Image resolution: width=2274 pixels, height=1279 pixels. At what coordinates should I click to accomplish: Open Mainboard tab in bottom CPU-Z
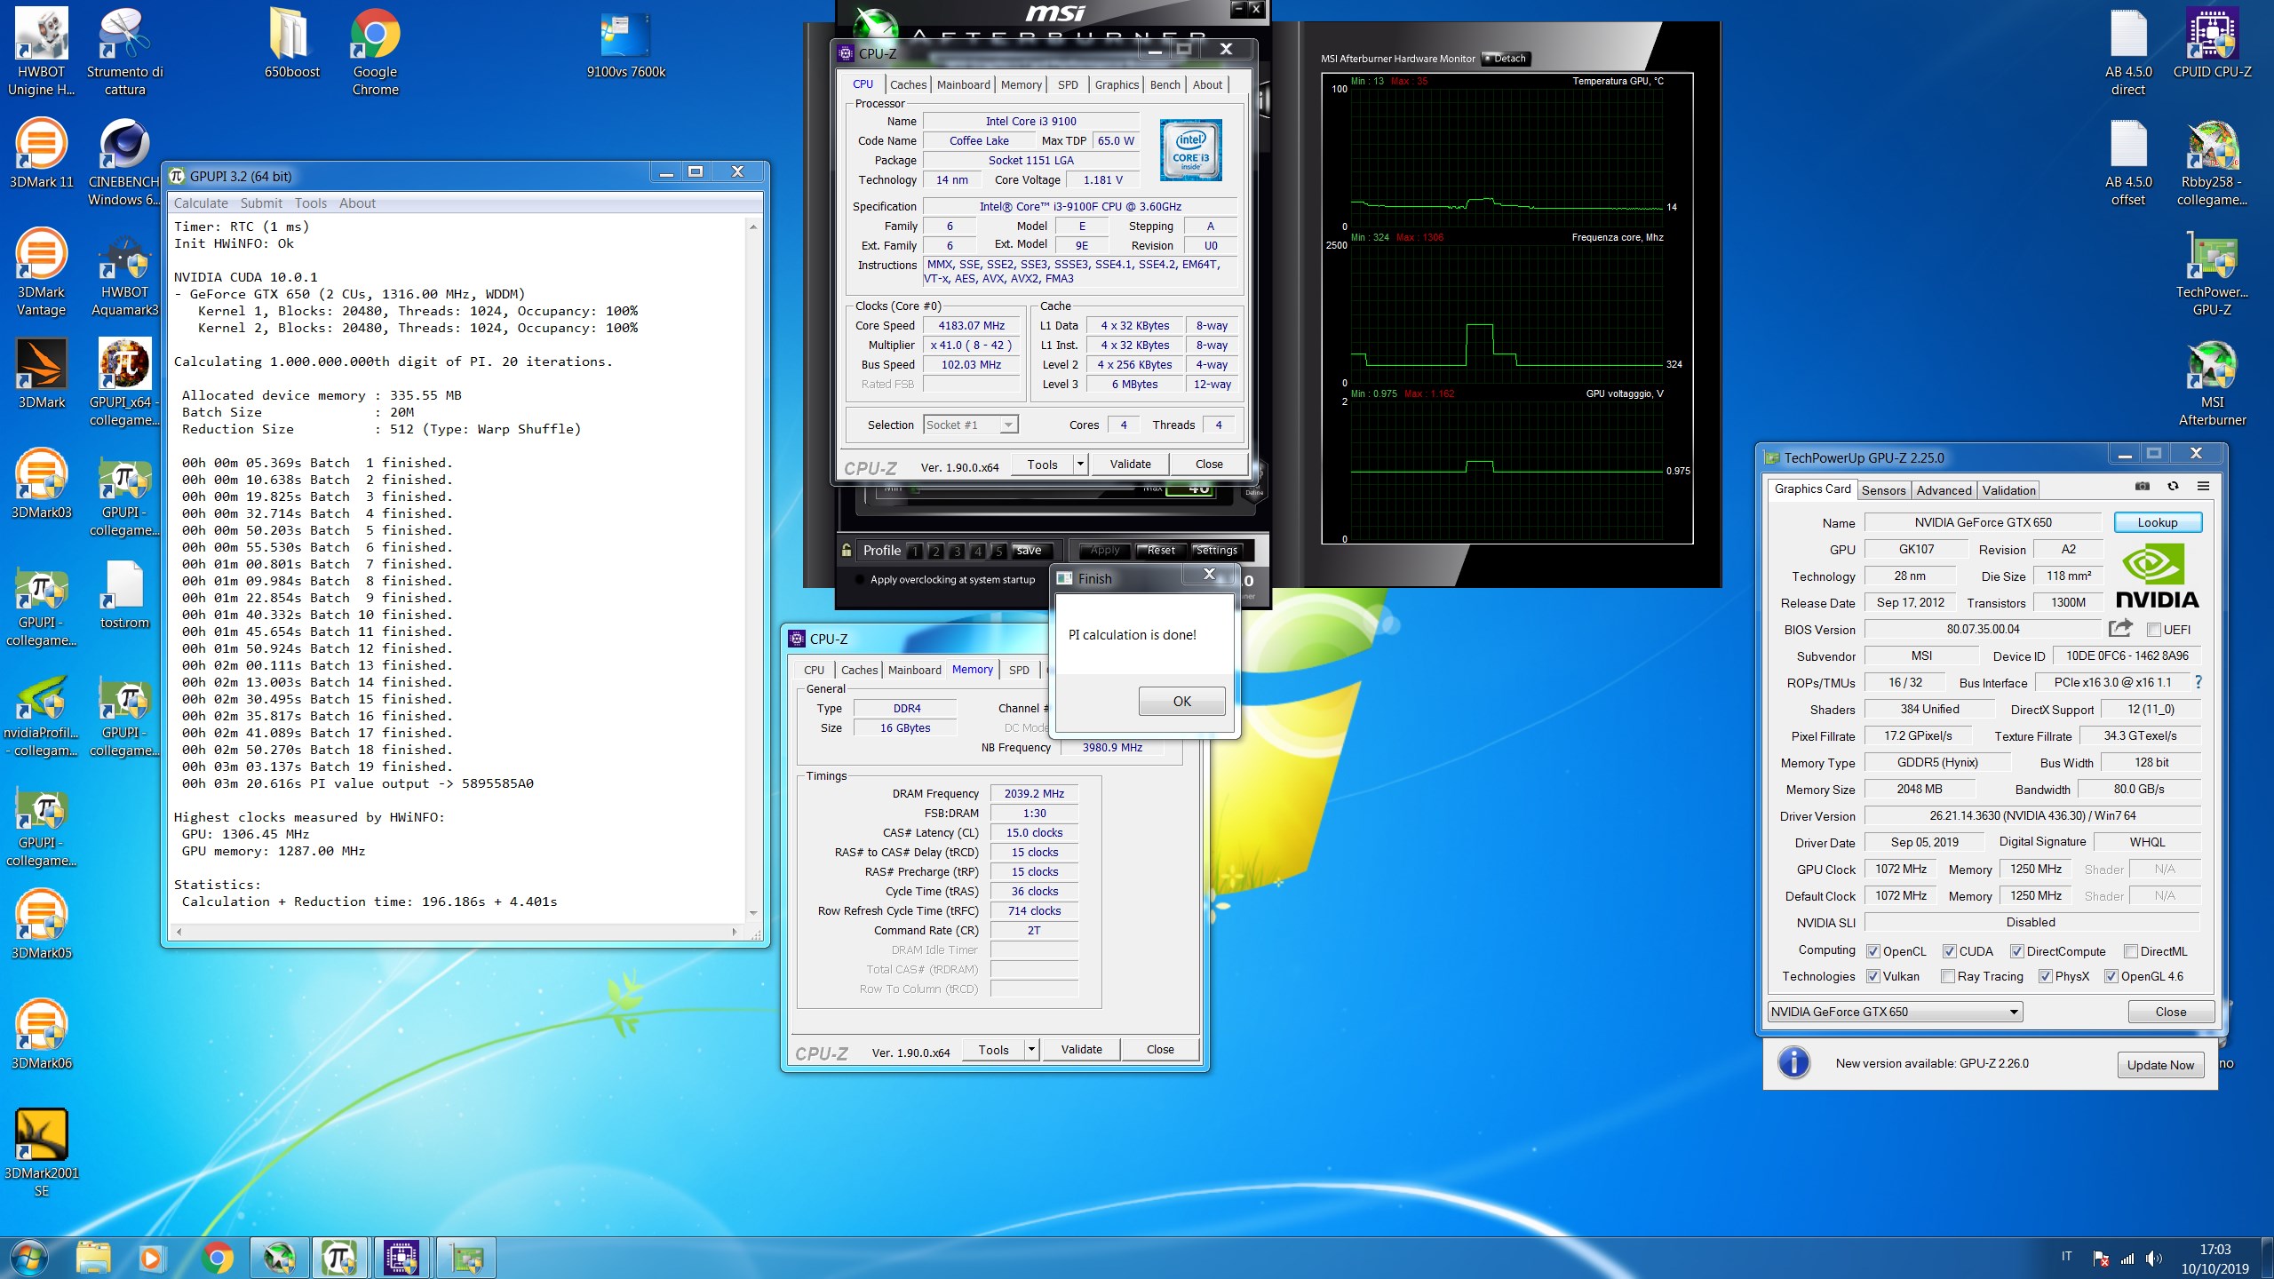click(x=914, y=670)
